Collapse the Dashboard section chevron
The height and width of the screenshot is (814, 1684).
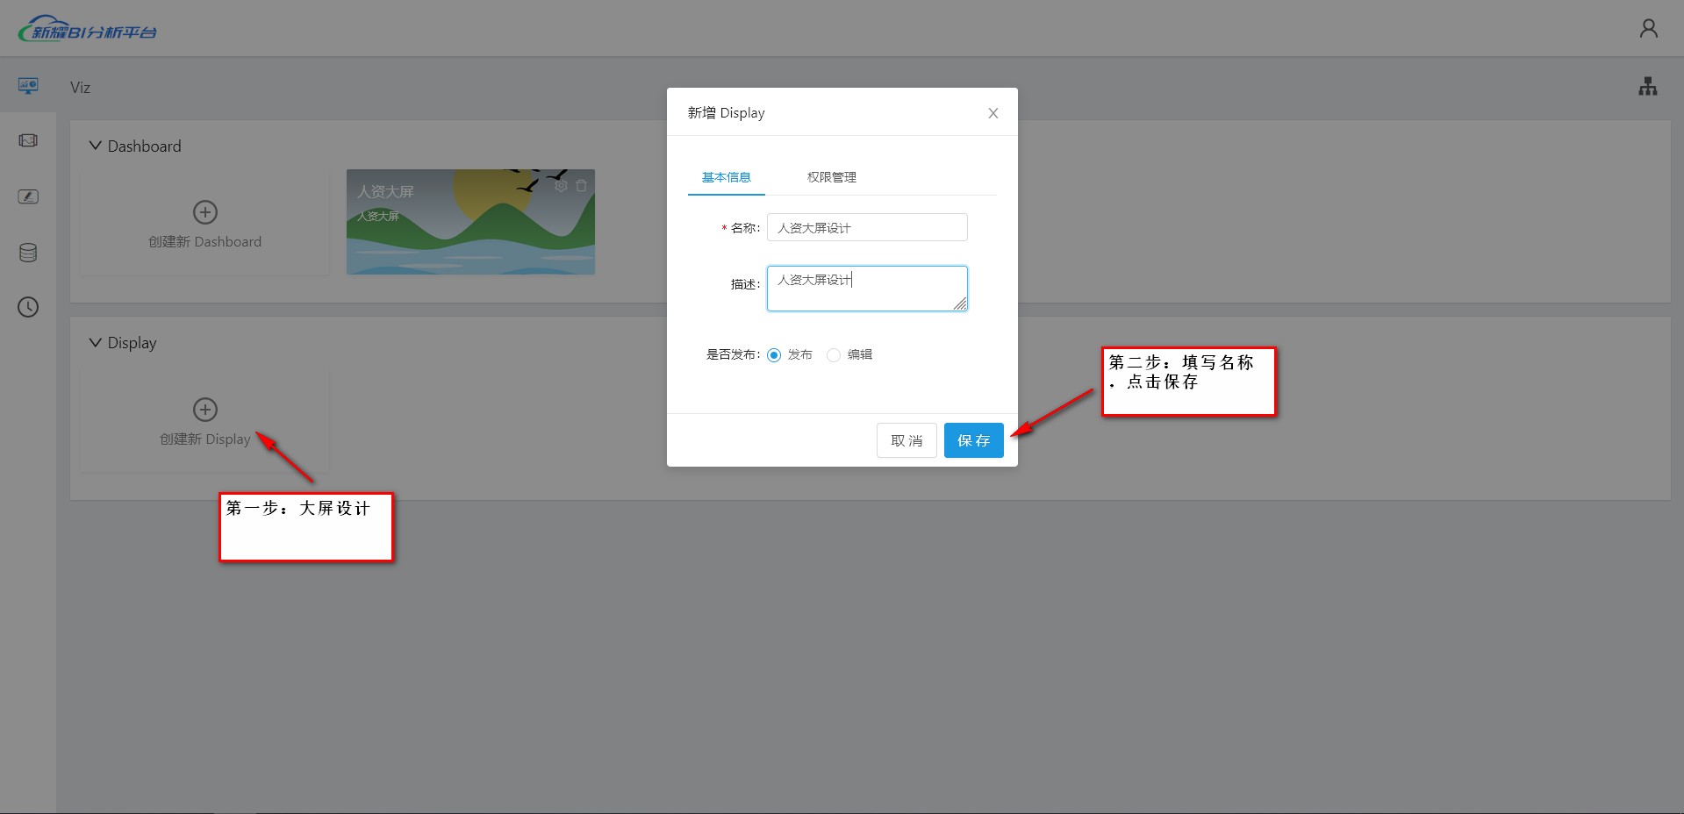coord(96,146)
